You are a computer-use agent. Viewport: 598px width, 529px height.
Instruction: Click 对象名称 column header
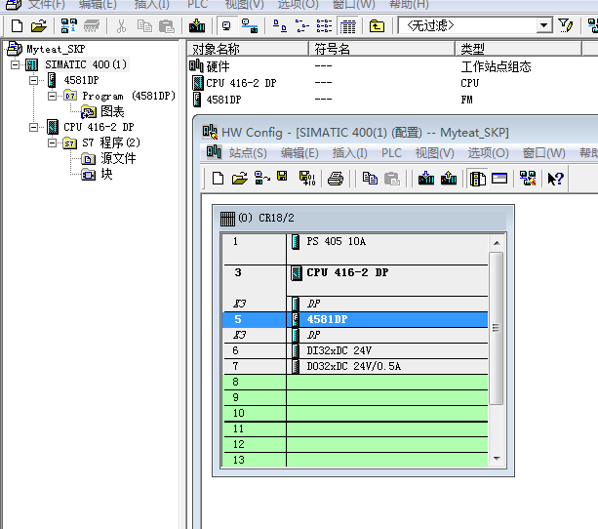248,49
